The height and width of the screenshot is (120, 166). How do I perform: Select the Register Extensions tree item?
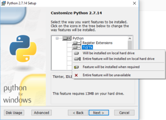click(x=97, y=43)
